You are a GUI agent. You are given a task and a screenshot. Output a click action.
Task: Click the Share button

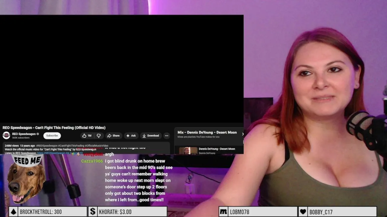114,136
